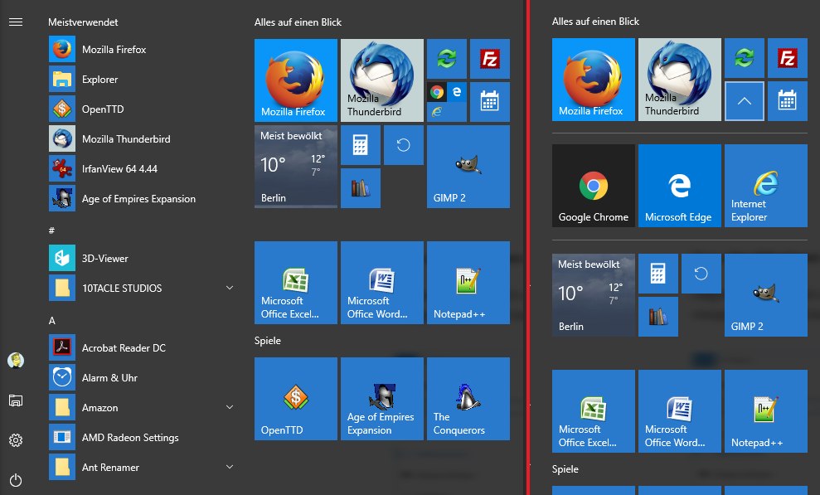Open the Internet Explorer tile
This screenshot has width=820, height=495.
(x=765, y=186)
